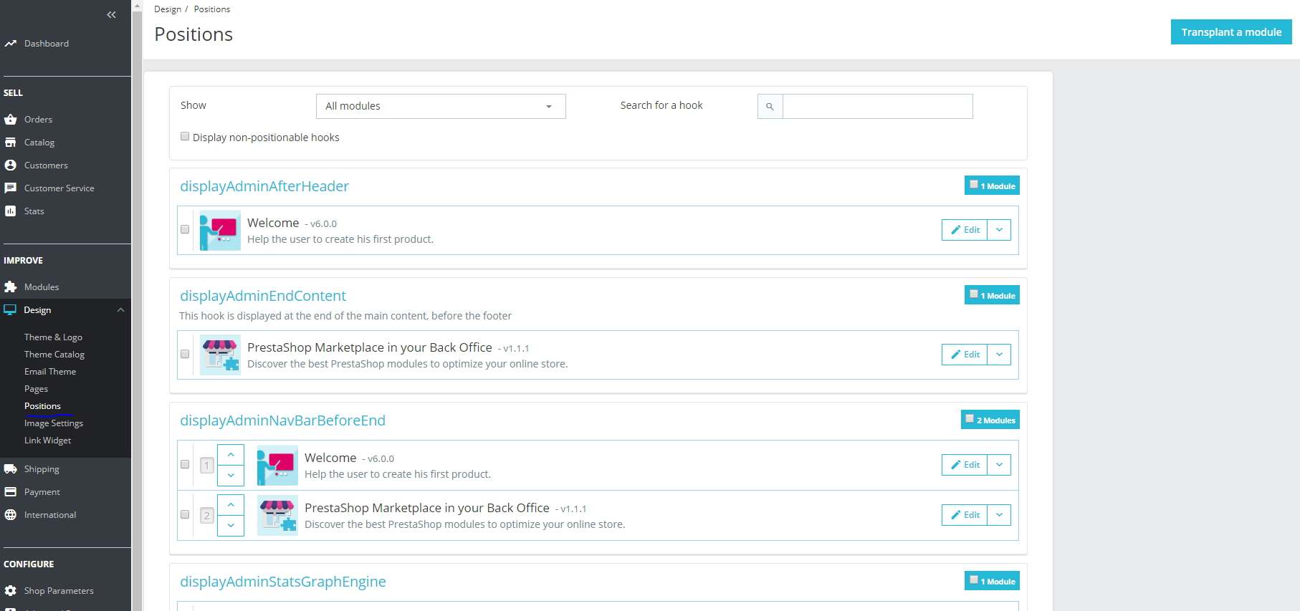Move Welcome module up in displayAdminNavBarBeforeEnd
1300x611 pixels.
231,455
